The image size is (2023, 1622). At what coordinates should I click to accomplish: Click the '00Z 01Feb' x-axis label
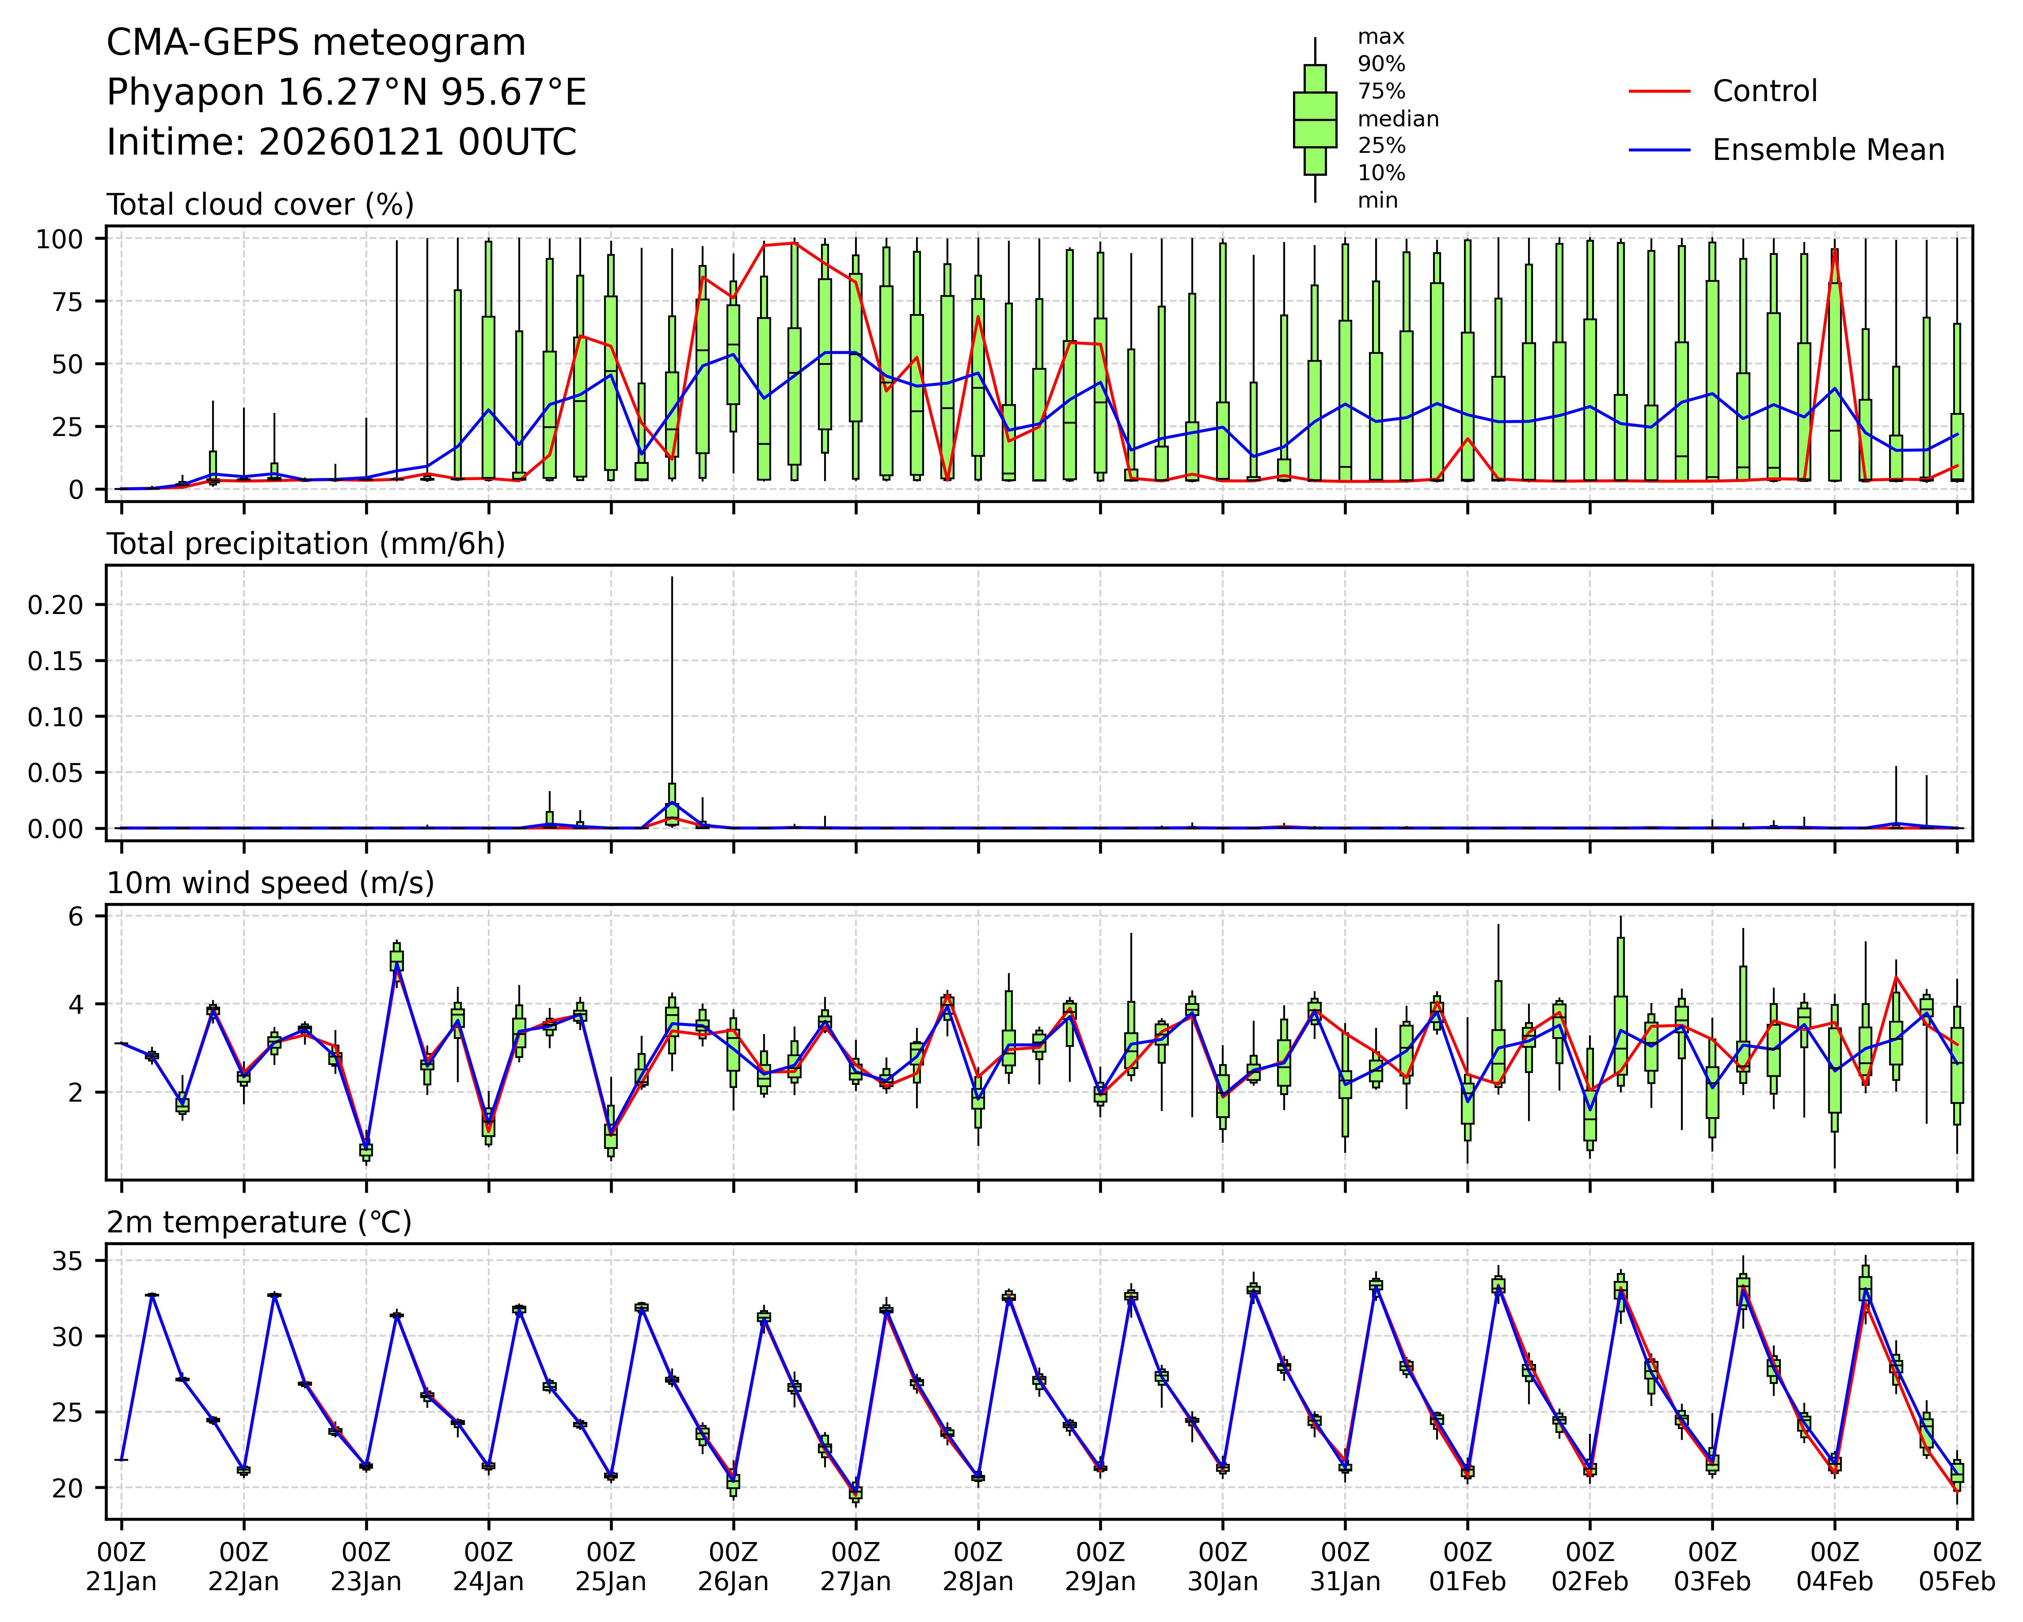[1468, 1567]
